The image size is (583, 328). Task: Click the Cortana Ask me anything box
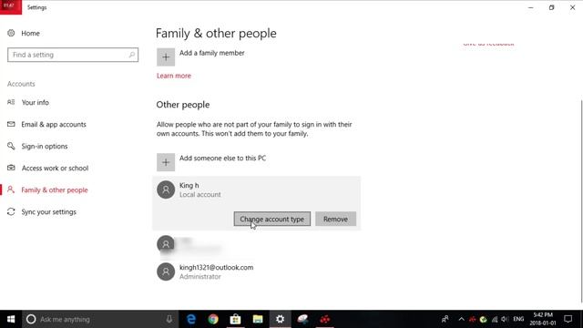coord(100,319)
